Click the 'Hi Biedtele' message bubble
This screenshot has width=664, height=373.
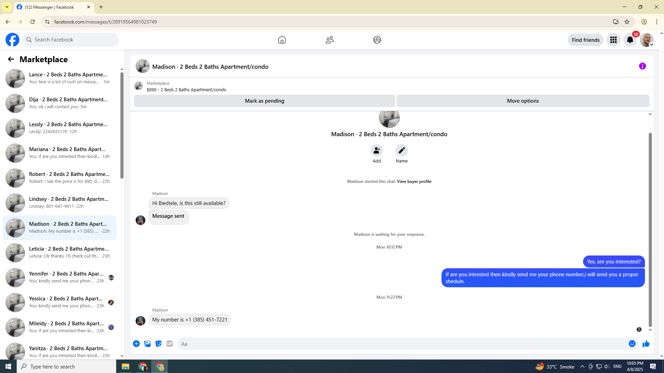coord(189,203)
